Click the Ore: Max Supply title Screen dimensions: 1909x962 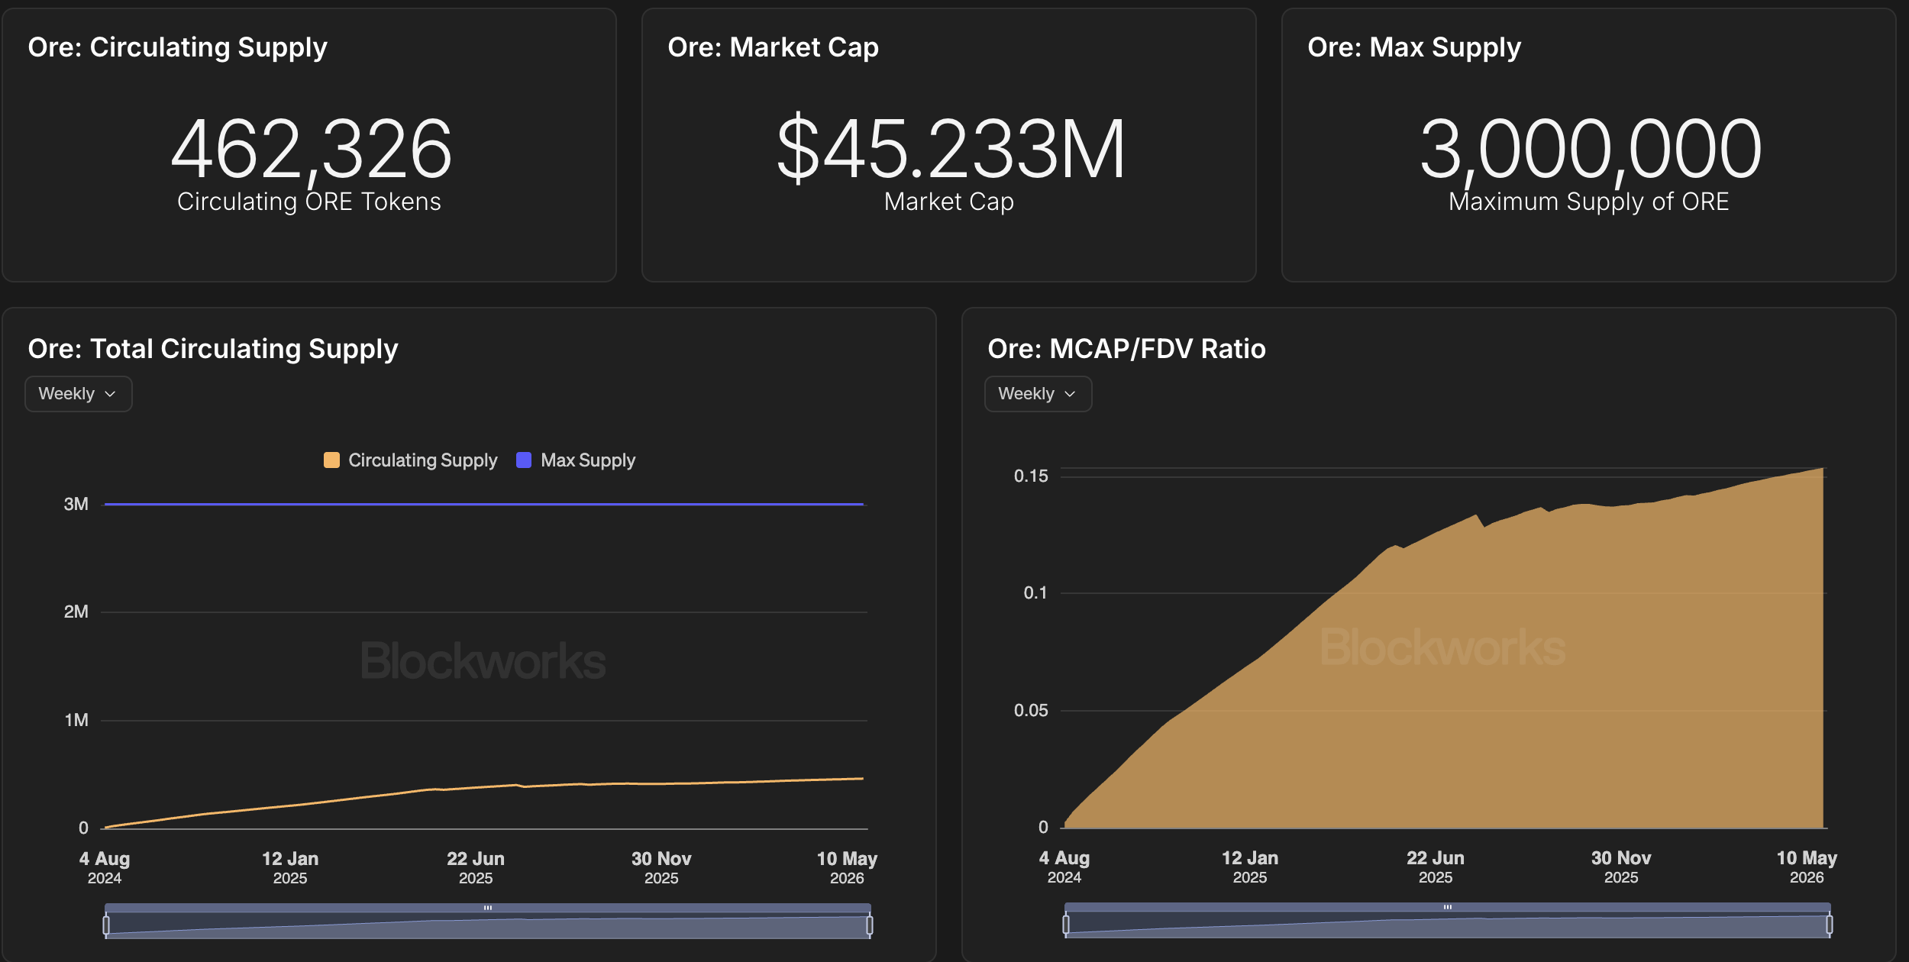point(1414,47)
